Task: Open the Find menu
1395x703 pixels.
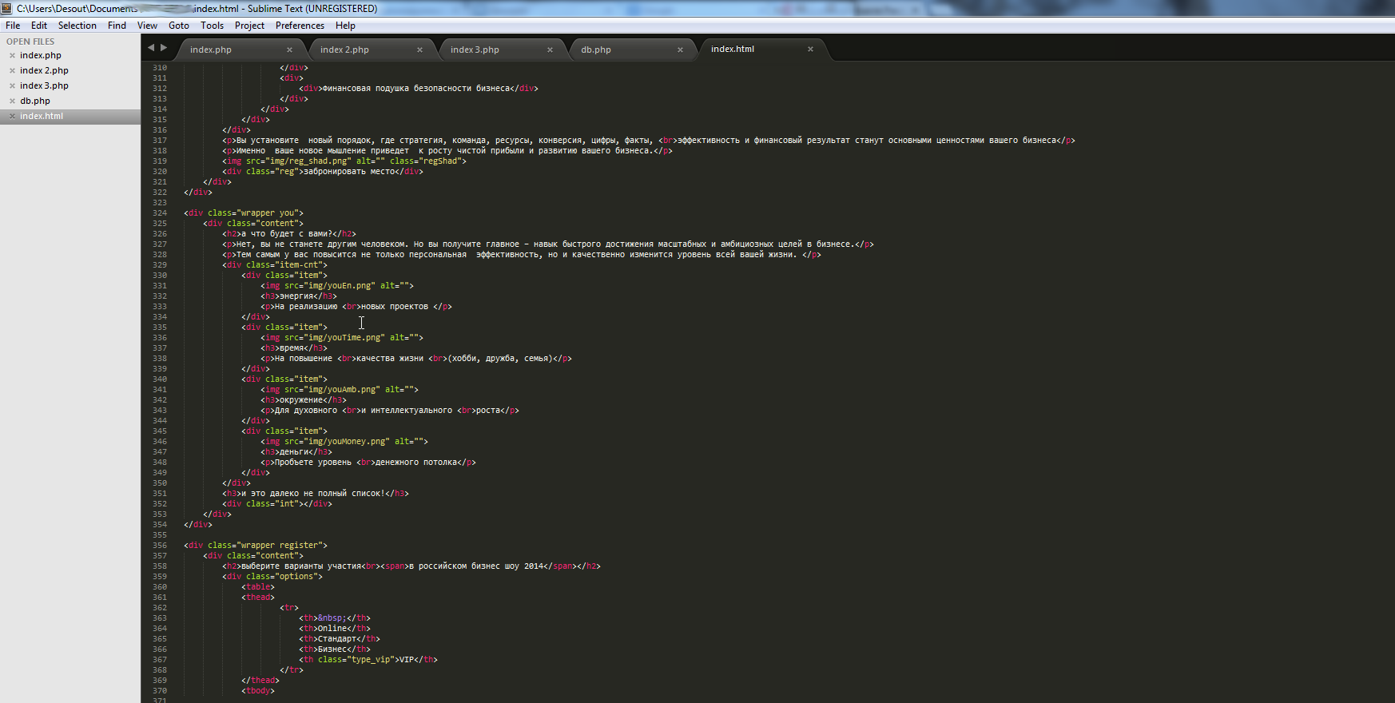Action: click(117, 26)
